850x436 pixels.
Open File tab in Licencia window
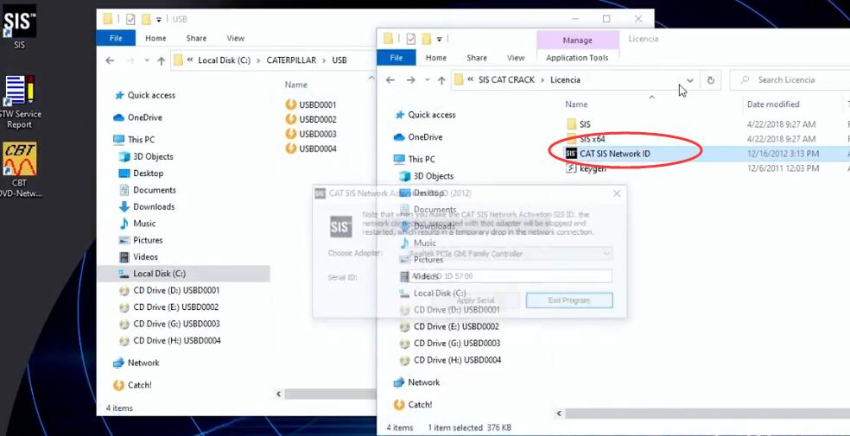coord(396,58)
